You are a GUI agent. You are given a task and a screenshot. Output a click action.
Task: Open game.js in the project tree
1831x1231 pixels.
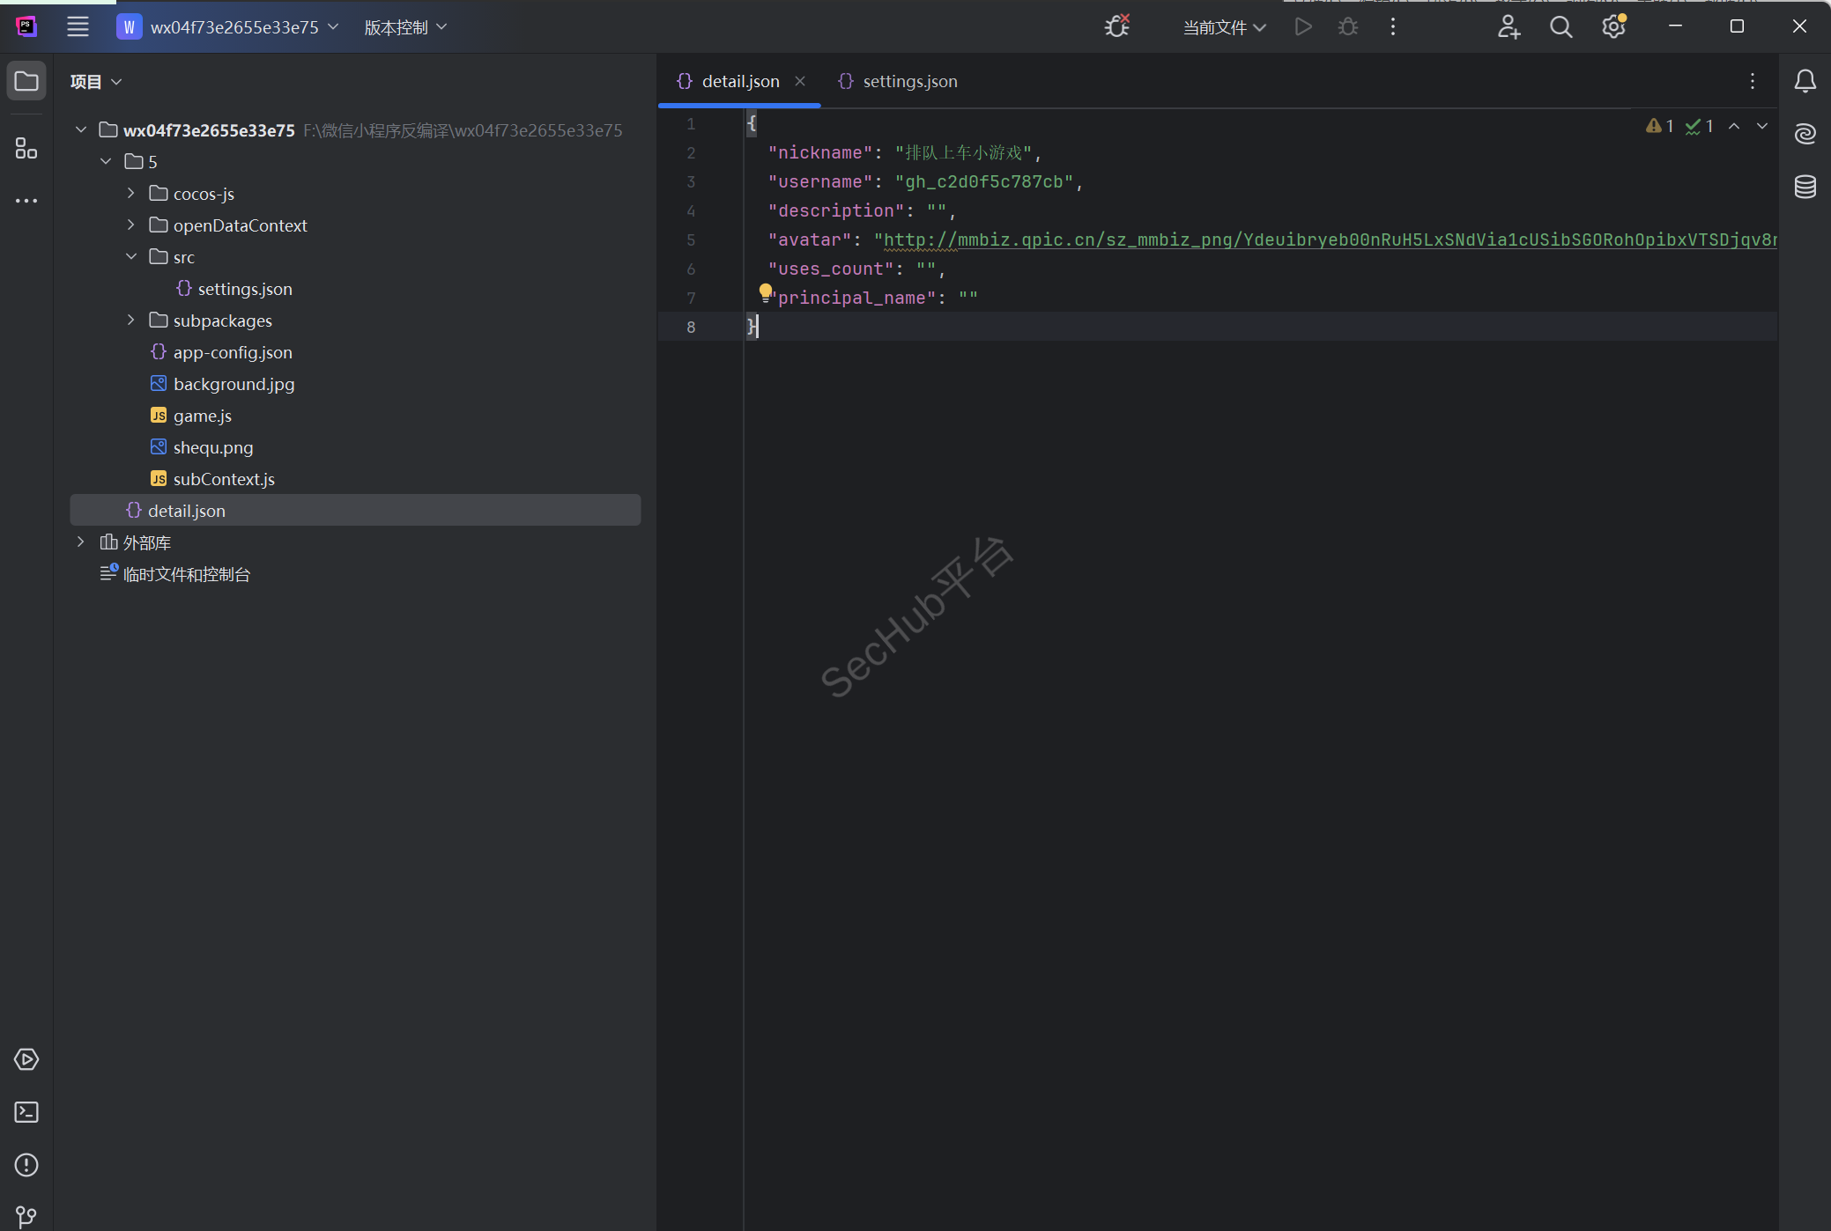click(202, 416)
